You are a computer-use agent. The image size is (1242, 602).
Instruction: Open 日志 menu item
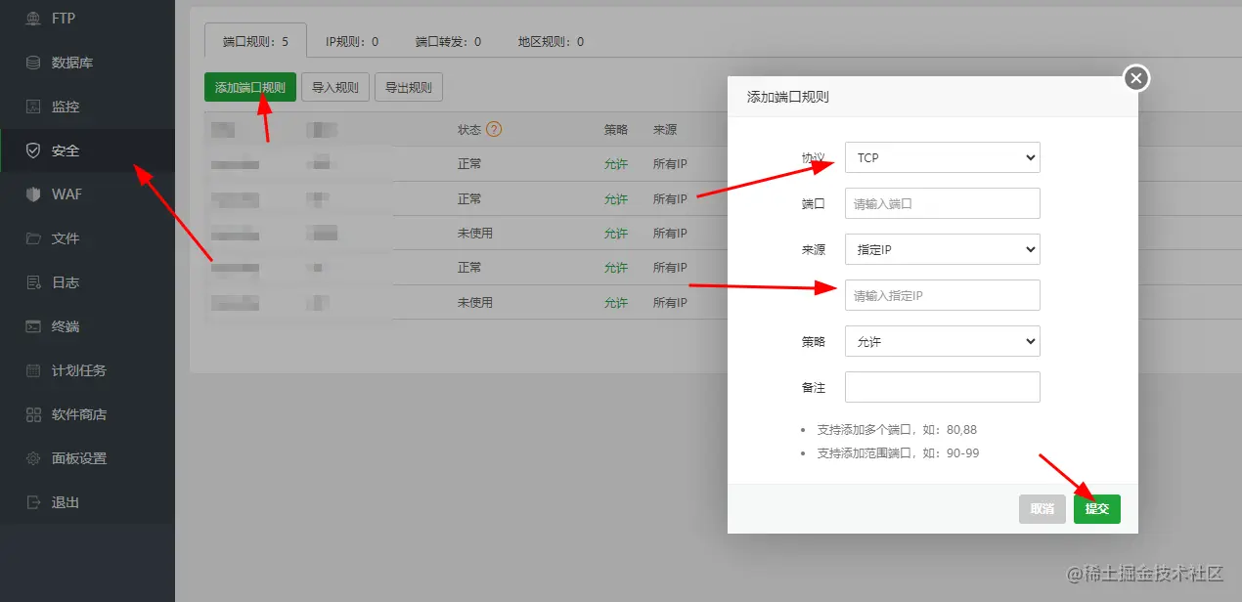pos(66,282)
